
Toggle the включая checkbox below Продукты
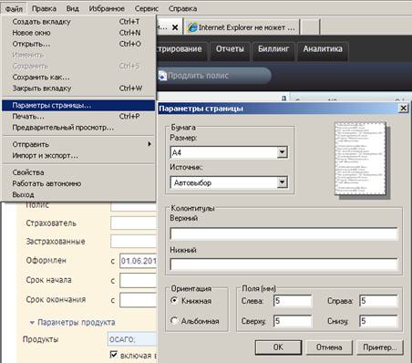[x=114, y=354]
